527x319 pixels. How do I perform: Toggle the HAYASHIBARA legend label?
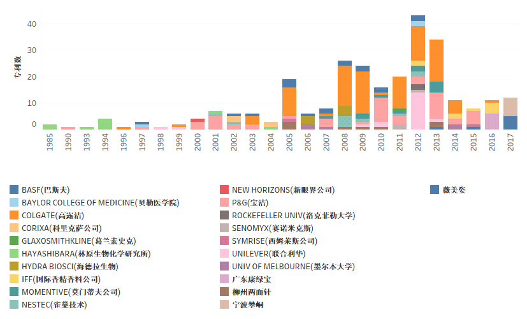tap(86, 253)
